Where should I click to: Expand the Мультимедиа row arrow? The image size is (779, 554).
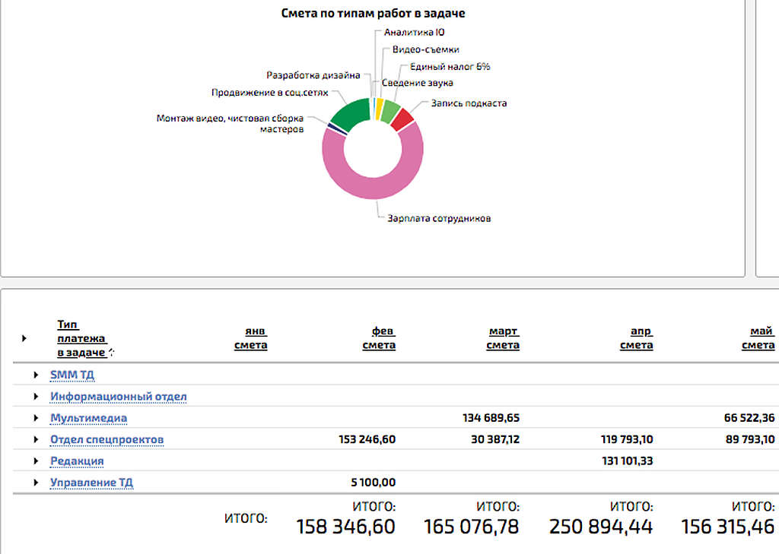pyautogui.click(x=36, y=418)
